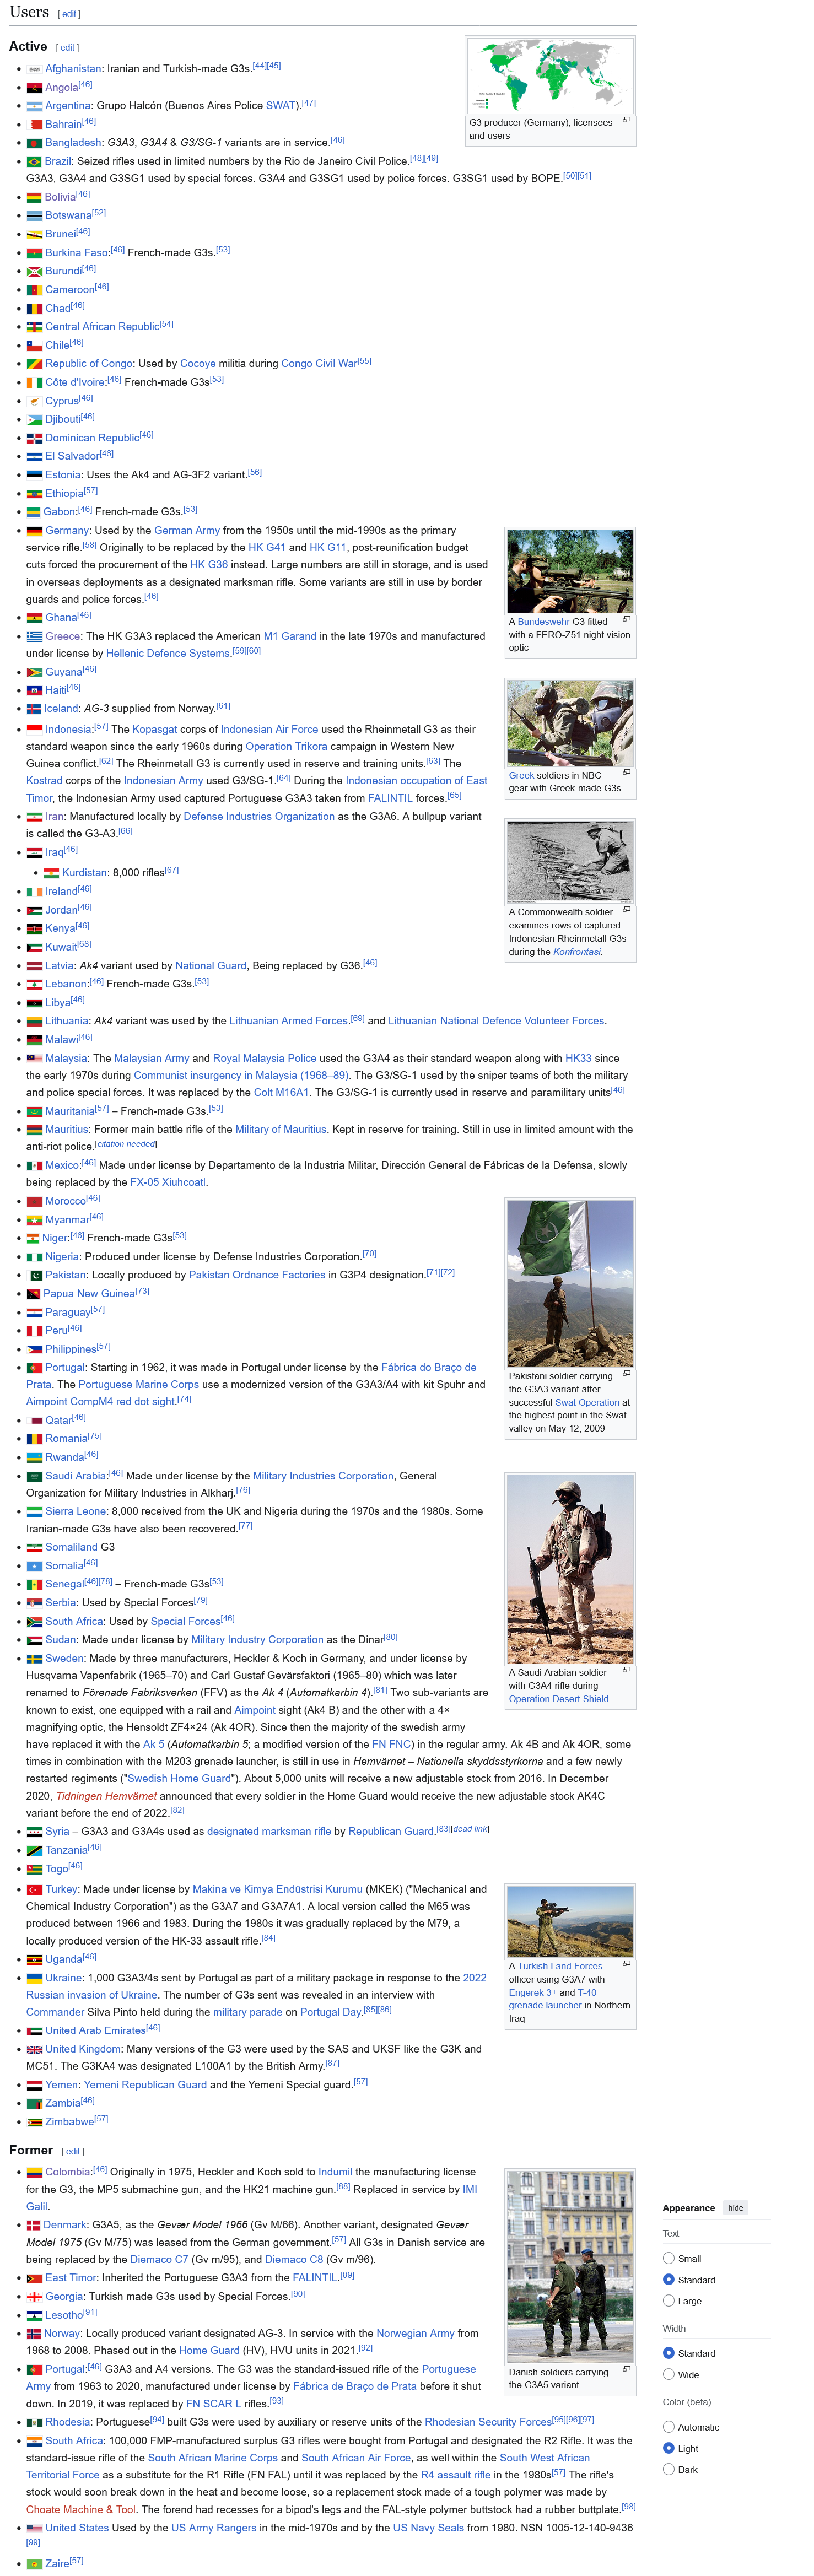Open the Saudi Arabian soldier photo

point(570,1568)
